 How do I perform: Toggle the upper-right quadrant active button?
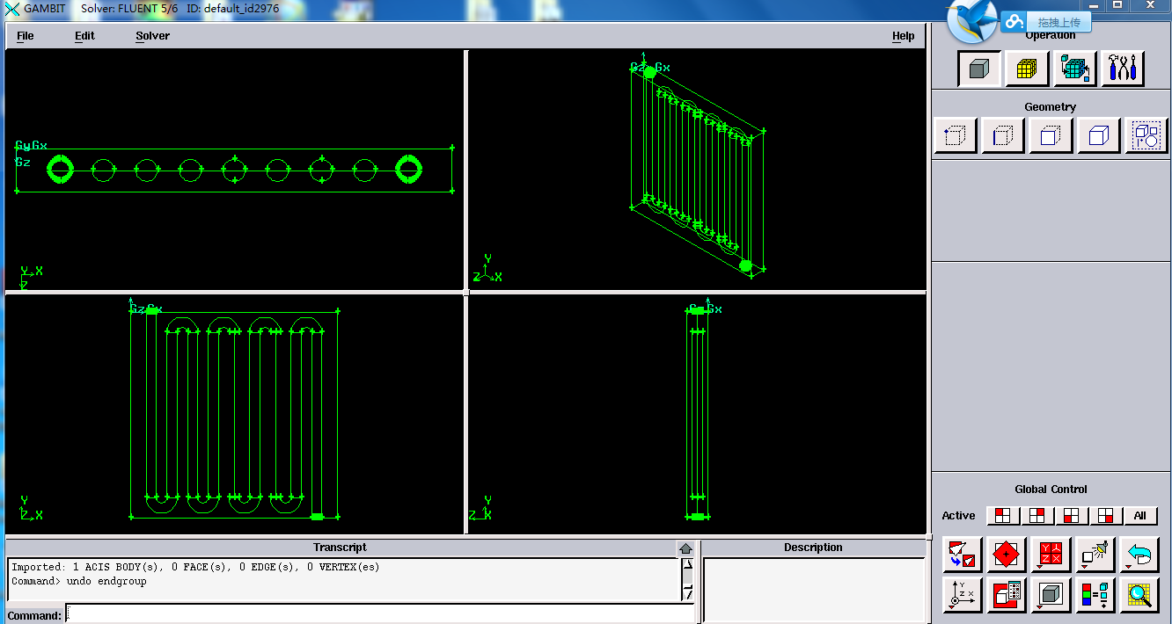point(1036,516)
